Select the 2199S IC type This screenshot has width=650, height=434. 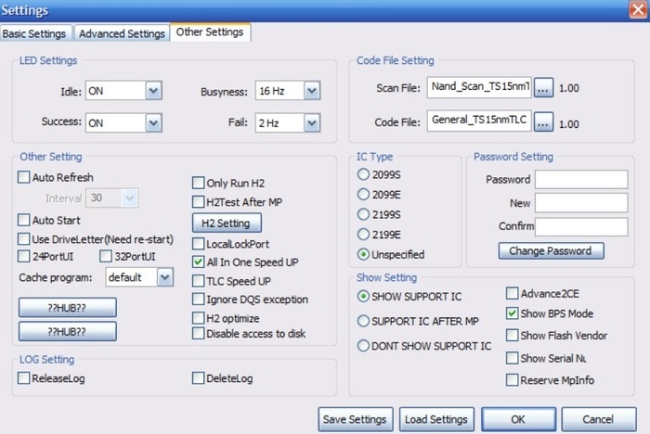[x=363, y=214]
